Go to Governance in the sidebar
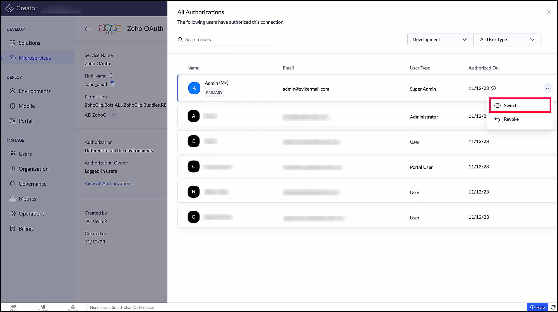 coord(32,184)
